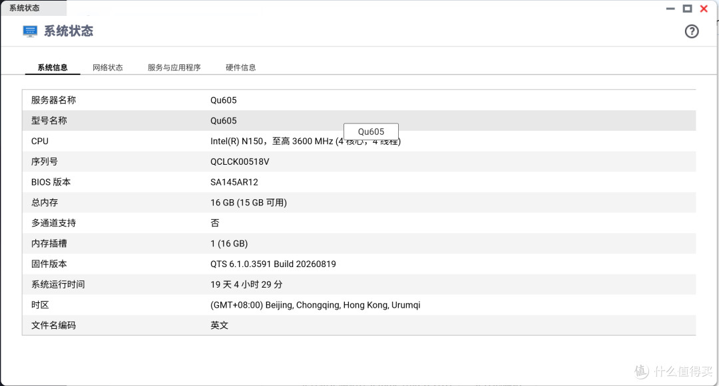
Task: Open the 服务与应用程序 tab
Action: 174,67
